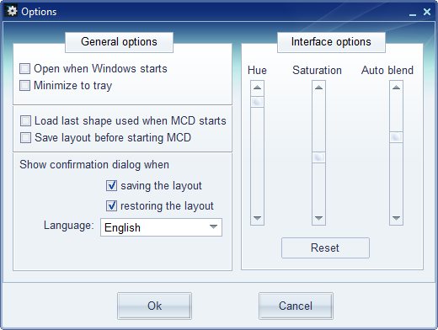Click the Auto blend slider down arrow
This screenshot has width=438, height=330.
pyautogui.click(x=396, y=218)
